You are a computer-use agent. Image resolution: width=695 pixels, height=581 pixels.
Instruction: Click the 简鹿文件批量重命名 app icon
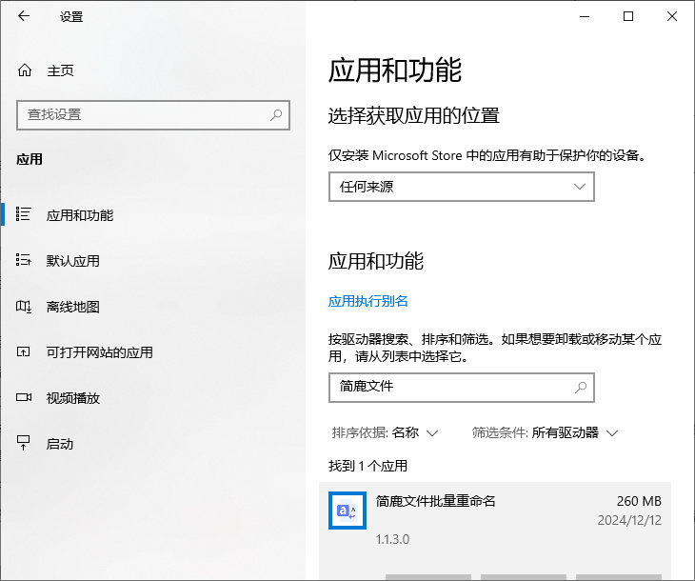347,510
